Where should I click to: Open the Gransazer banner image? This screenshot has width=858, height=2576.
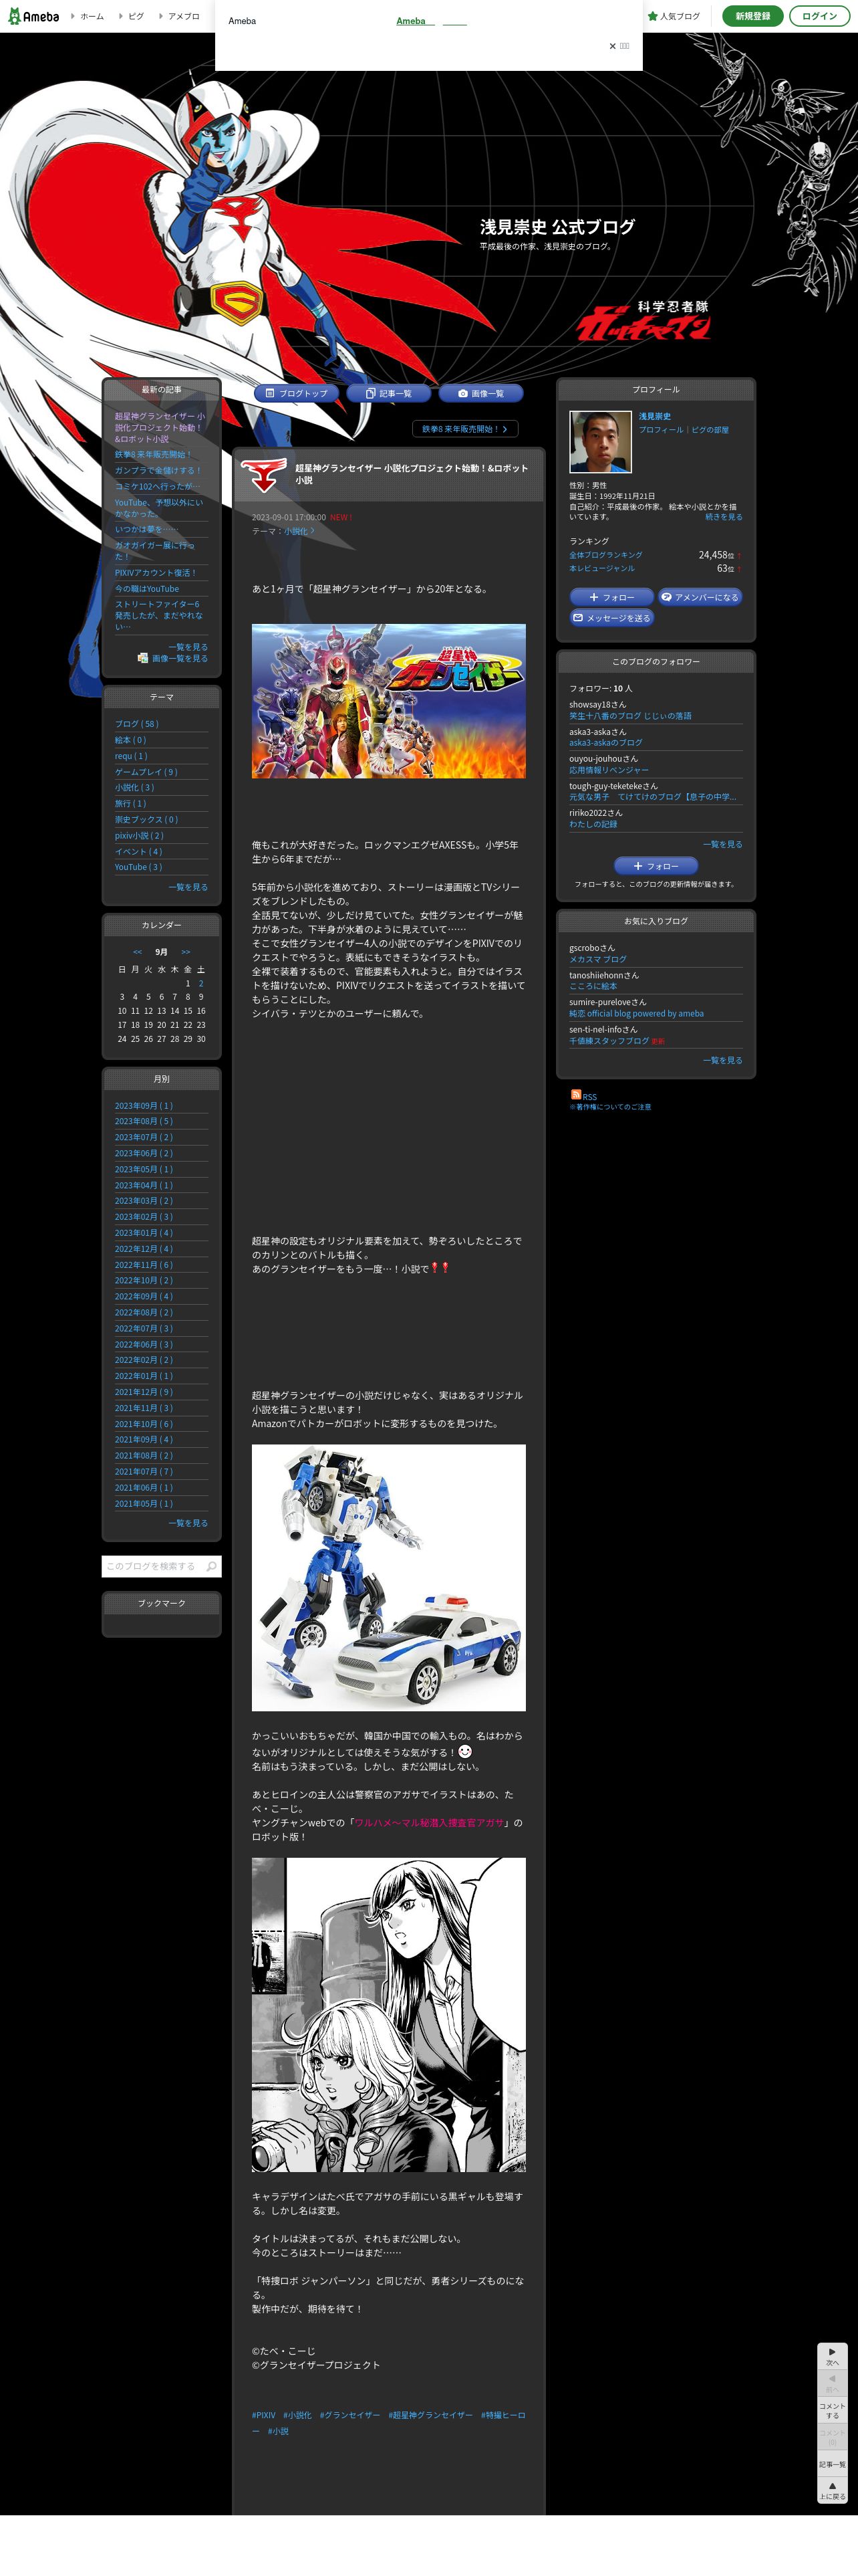coord(388,701)
